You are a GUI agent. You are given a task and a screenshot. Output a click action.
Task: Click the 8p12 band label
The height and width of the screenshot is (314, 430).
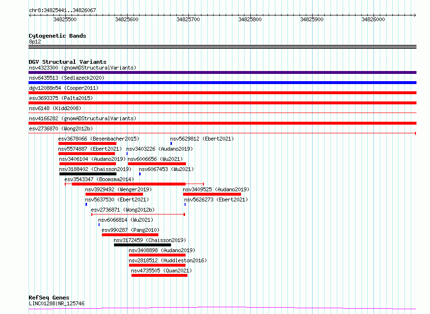(x=35, y=42)
